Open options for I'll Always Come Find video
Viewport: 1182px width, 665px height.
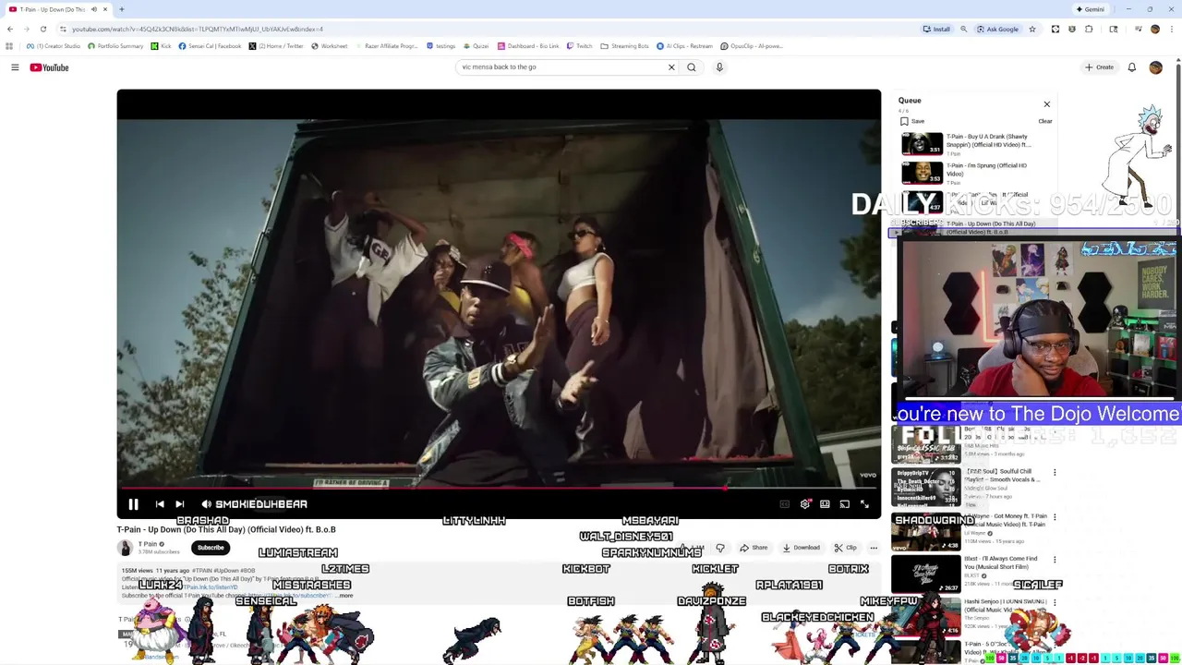(x=1055, y=560)
